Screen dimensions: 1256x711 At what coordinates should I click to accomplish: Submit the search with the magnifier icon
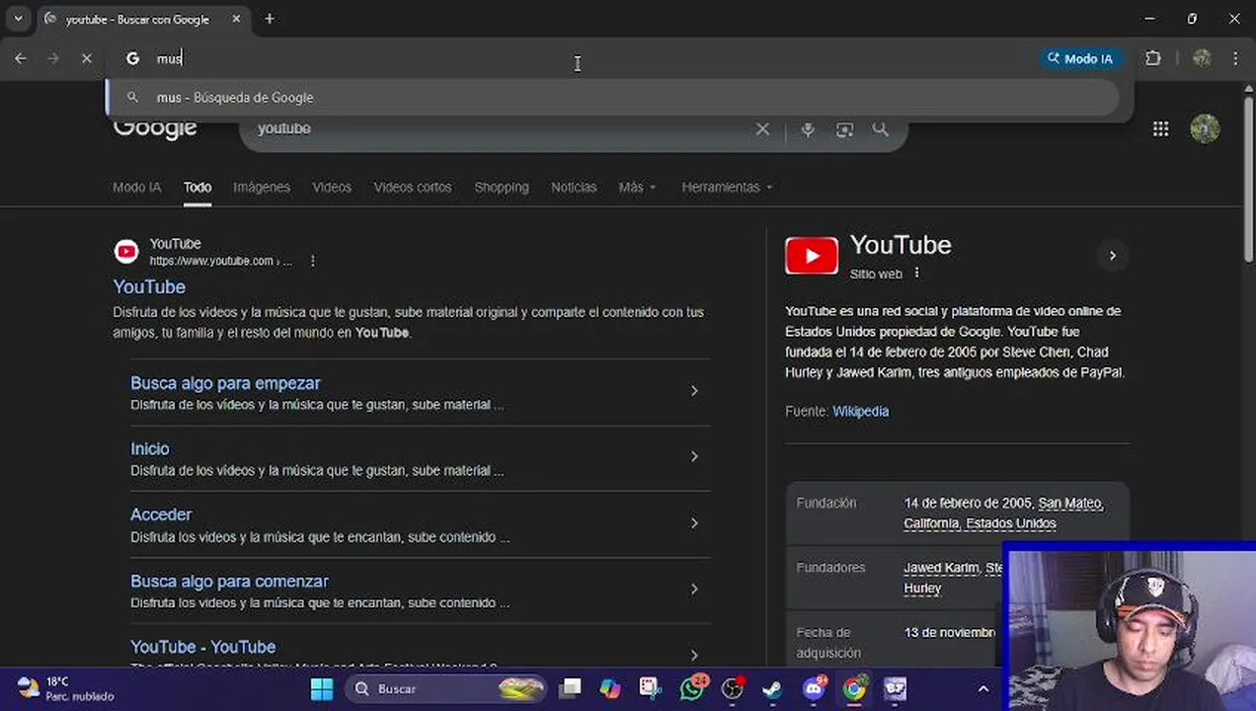pyautogui.click(x=880, y=129)
